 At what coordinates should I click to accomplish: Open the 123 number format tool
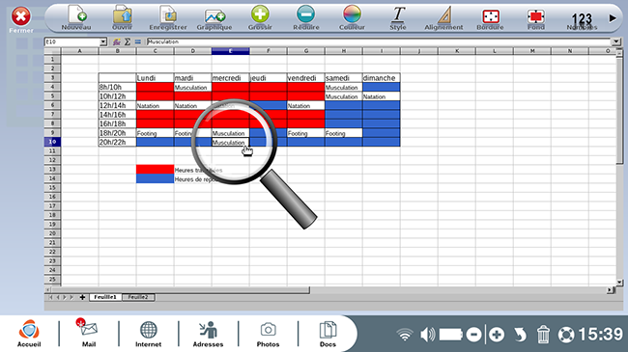(x=582, y=20)
